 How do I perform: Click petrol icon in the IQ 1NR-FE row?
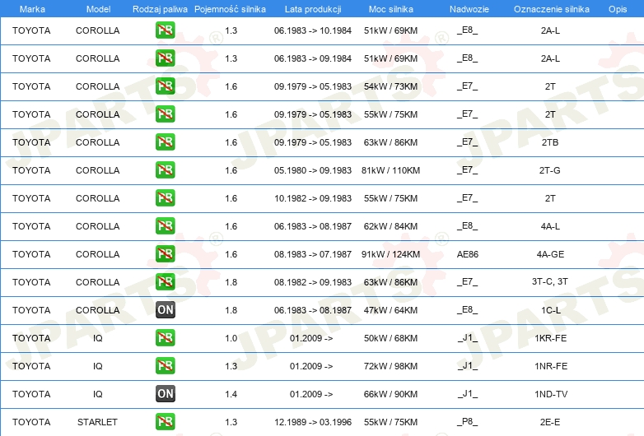tap(165, 366)
